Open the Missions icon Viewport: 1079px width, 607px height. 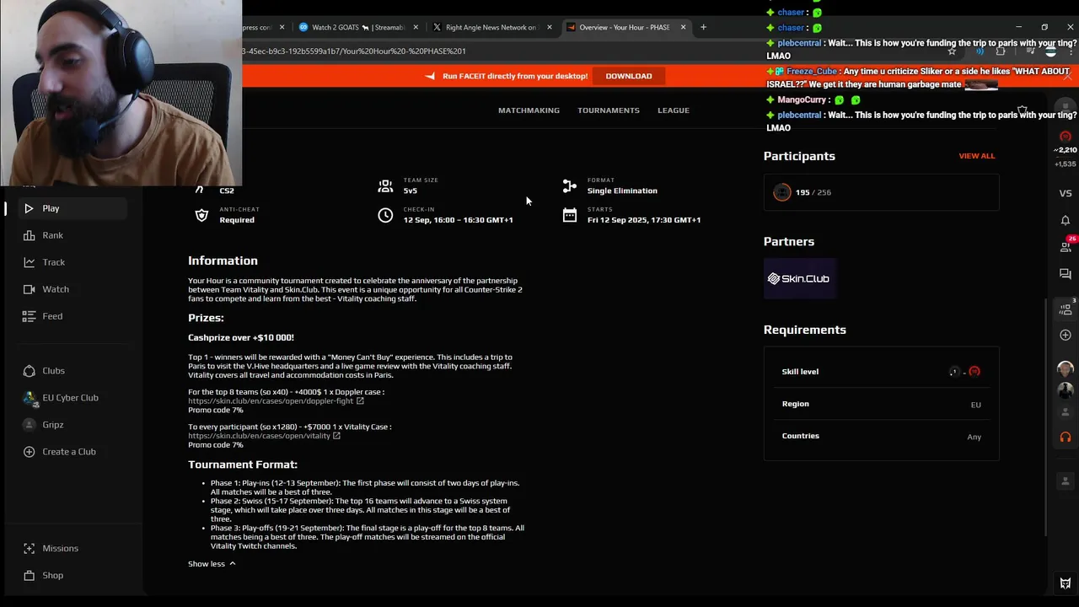click(x=29, y=548)
